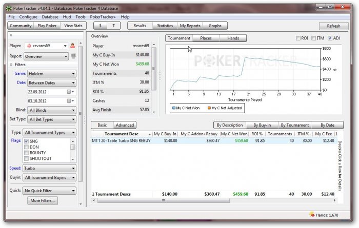Switch to the Community tab
Viewport: 359px width, 228px height.
tap(21, 26)
